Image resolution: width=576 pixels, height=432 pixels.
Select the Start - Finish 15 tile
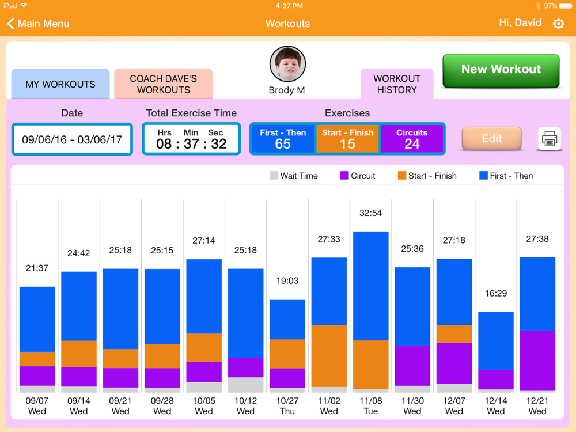click(347, 139)
